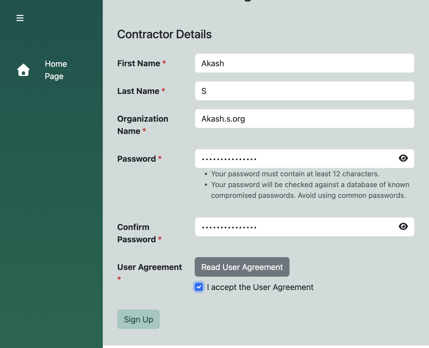The width and height of the screenshot is (429, 348).
Task: Focus the First Name field
Action: (x=304, y=63)
